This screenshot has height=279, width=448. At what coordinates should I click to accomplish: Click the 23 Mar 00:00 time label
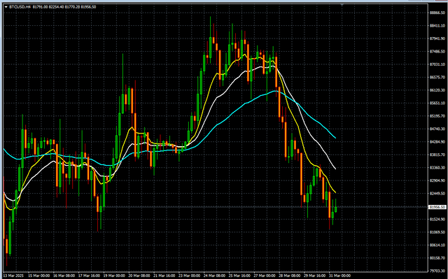189,276
